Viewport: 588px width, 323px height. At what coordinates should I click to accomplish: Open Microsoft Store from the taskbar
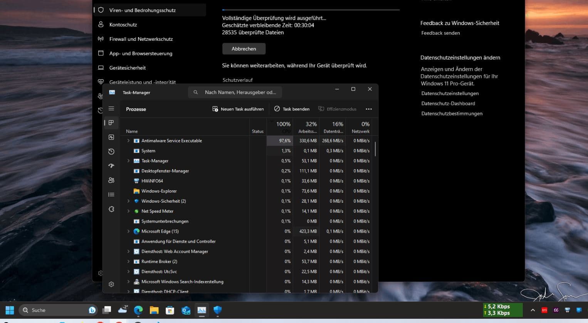(x=170, y=310)
